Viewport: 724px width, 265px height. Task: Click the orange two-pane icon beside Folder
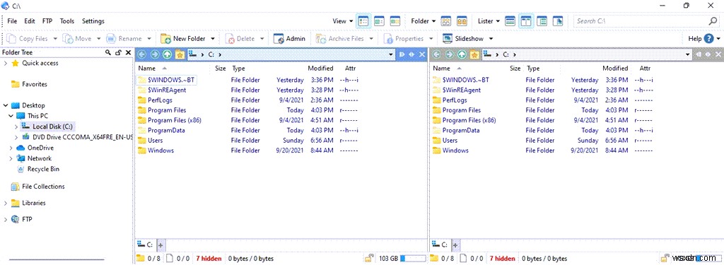point(462,20)
